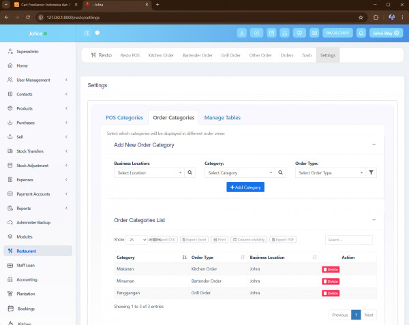Sort table by Category column
The width and height of the screenshot is (409, 325).
pyautogui.click(x=151, y=258)
